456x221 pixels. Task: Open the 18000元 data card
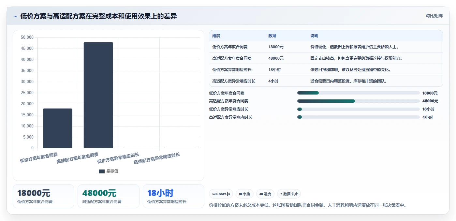pyautogui.click(x=43, y=196)
